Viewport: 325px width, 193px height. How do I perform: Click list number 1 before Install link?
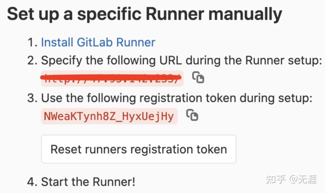click(x=32, y=43)
